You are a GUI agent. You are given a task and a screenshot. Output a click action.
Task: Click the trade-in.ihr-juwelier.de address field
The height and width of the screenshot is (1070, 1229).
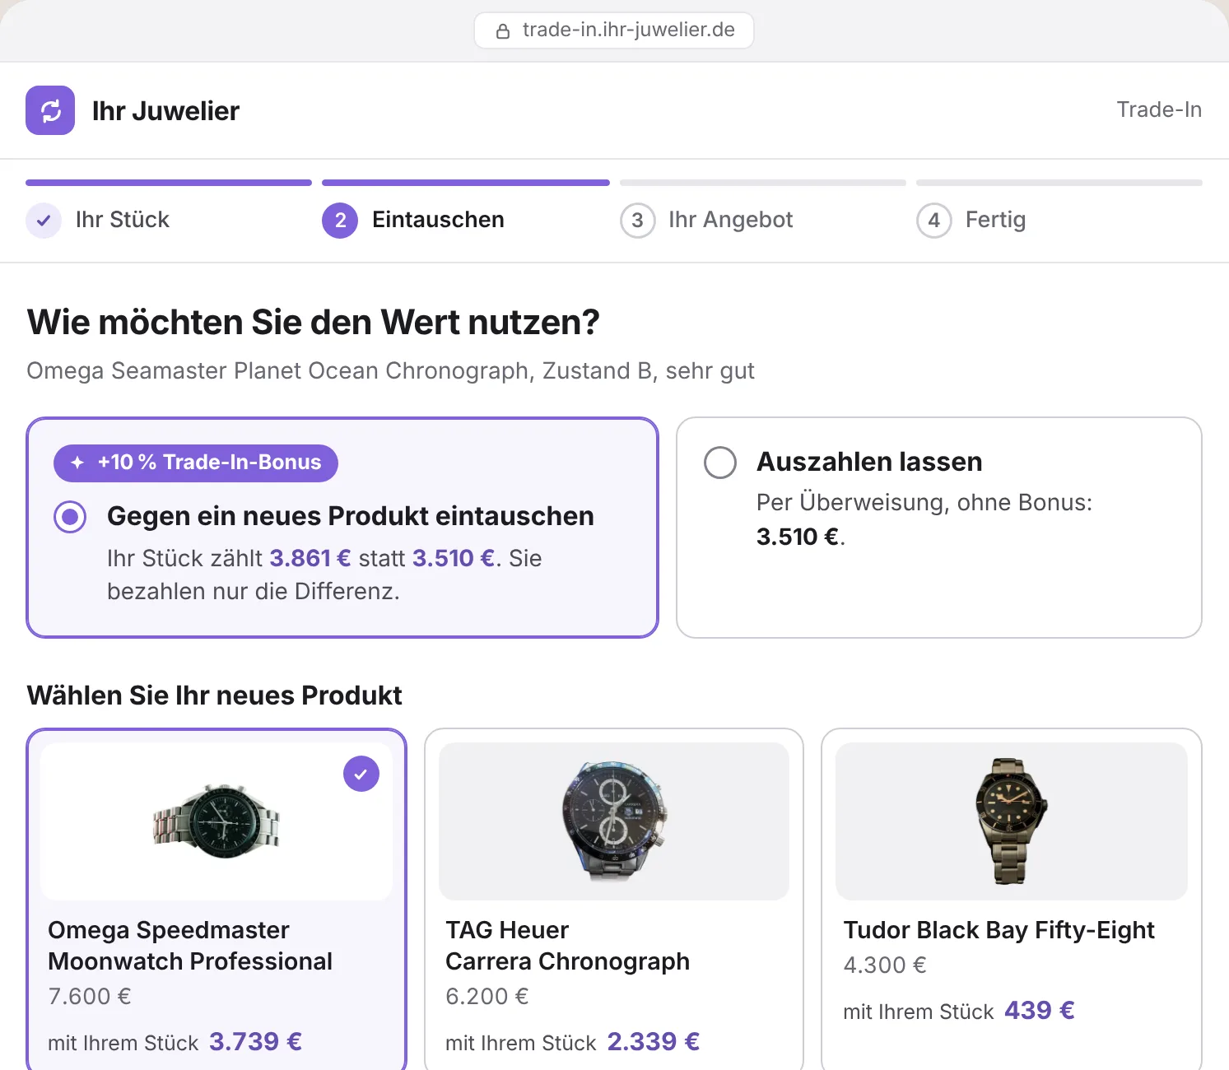tap(614, 30)
